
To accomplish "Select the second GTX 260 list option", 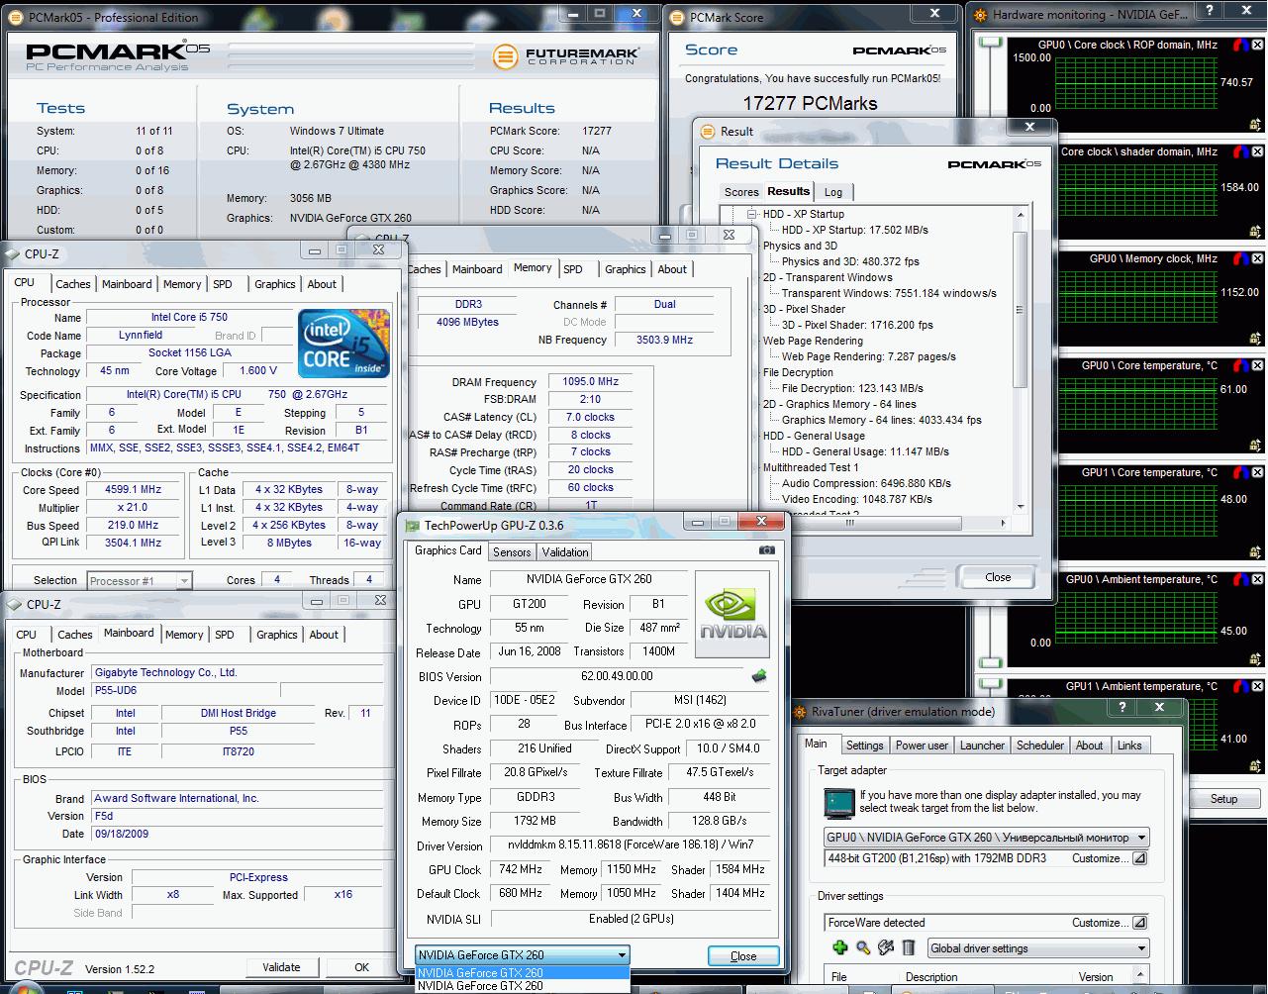I will pos(522,985).
